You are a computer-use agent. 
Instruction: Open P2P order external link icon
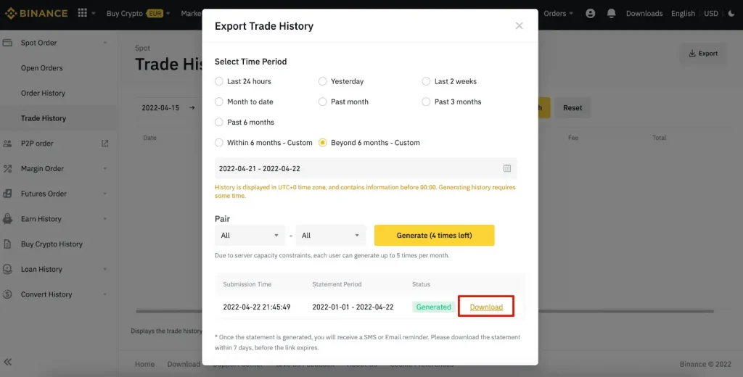(x=105, y=144)
